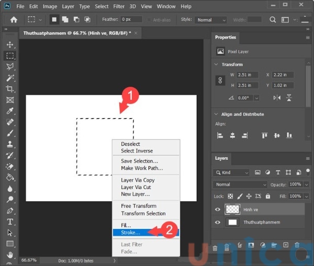
Task: Choose Stroke... from the context menu
Action: point(131,233)
